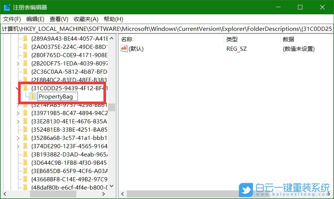Select the {43668BF8-C14E-49B2 key folder icon
The width and height of the screenshot is (334, 199).
[25, 179]
